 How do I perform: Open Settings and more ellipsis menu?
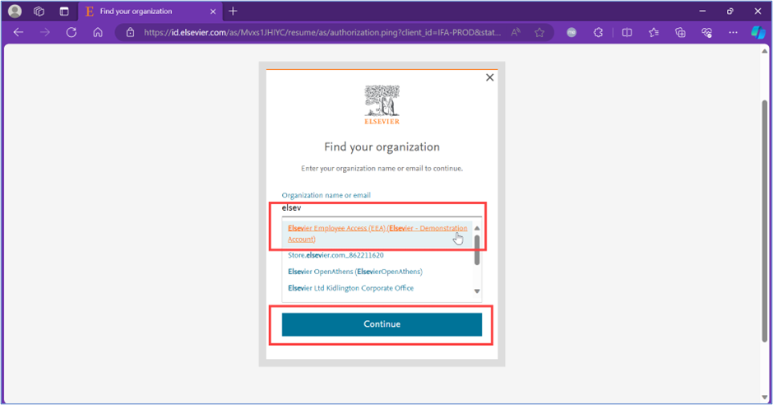coord(733,33)
